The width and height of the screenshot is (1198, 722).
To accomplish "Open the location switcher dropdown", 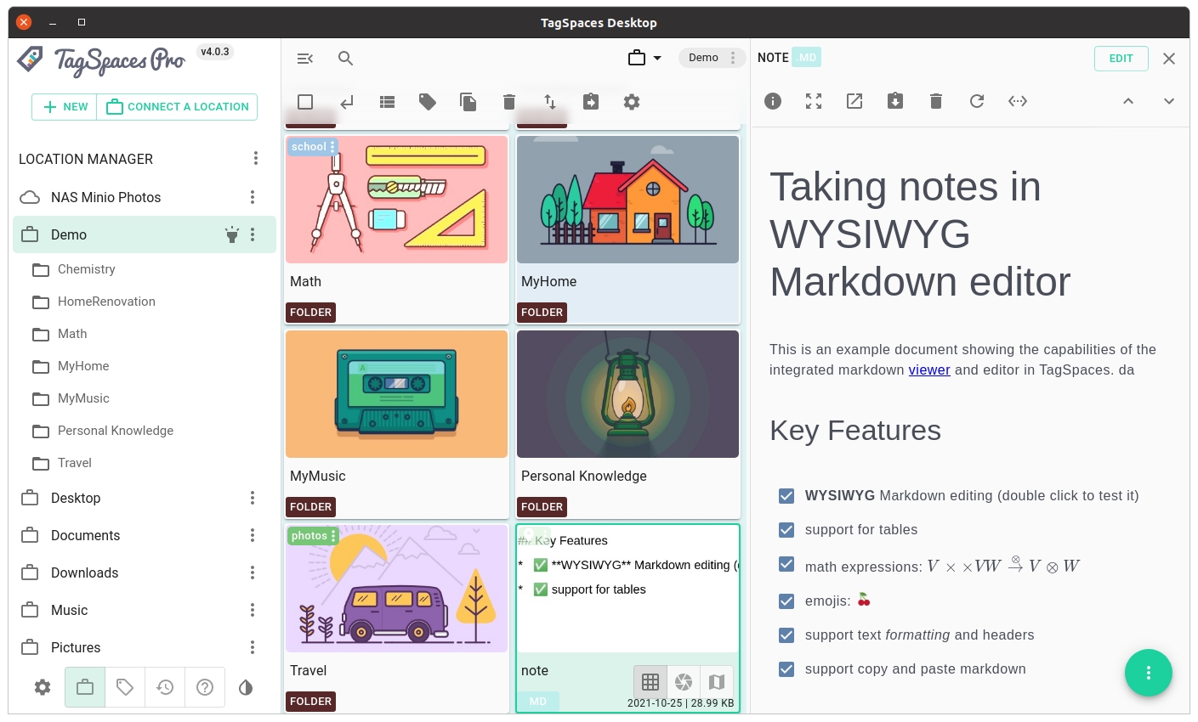I will coord(644,58).
